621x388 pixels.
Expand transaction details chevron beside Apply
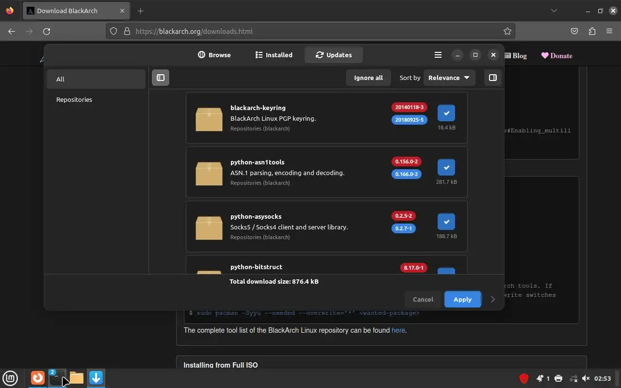(493, 299)
